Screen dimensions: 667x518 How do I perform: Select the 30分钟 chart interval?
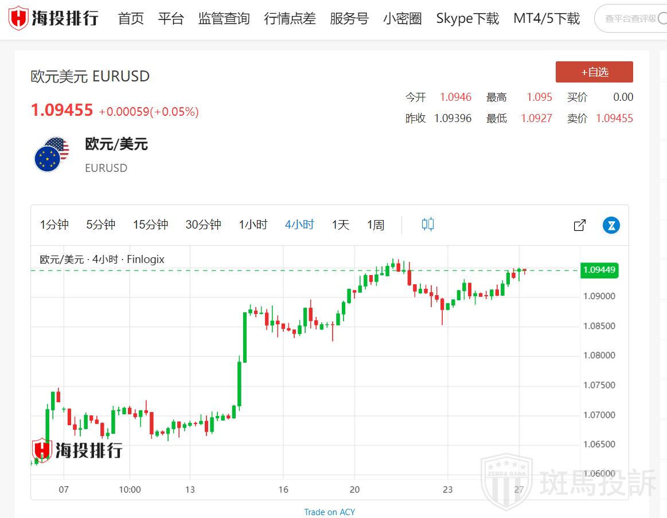203,225
